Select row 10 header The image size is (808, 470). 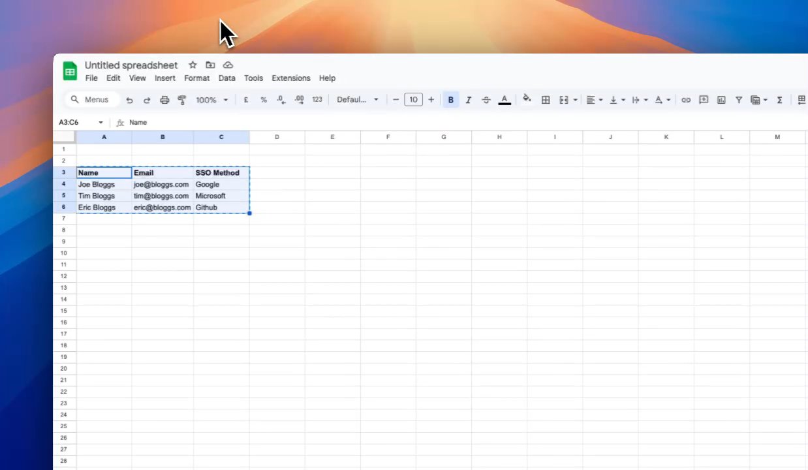pyautogui.click(x=64, y=253)
